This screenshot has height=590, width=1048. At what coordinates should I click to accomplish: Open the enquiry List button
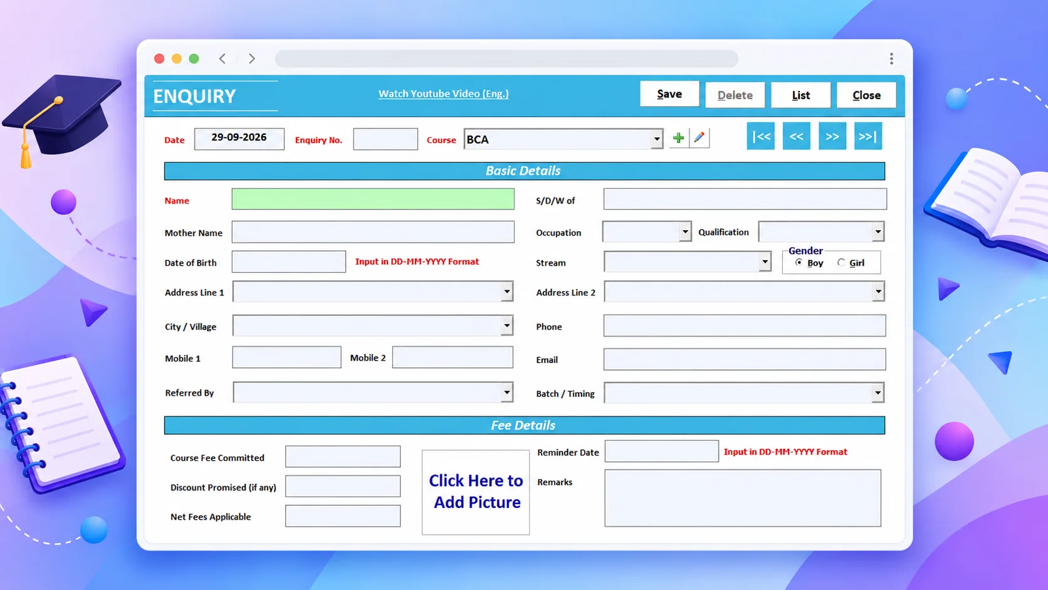point(801,95)
